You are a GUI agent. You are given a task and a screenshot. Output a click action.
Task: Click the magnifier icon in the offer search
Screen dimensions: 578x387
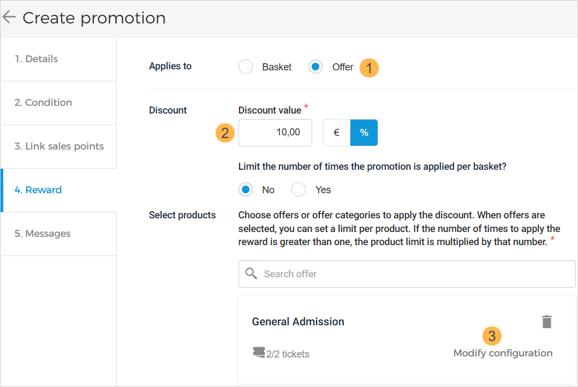[251, 273]
